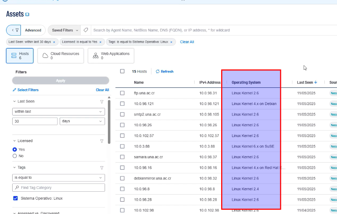Viewport: 337px width, 214px height.
Task: Switch to the Cloud Resources tab
Action: pos(60,56)
